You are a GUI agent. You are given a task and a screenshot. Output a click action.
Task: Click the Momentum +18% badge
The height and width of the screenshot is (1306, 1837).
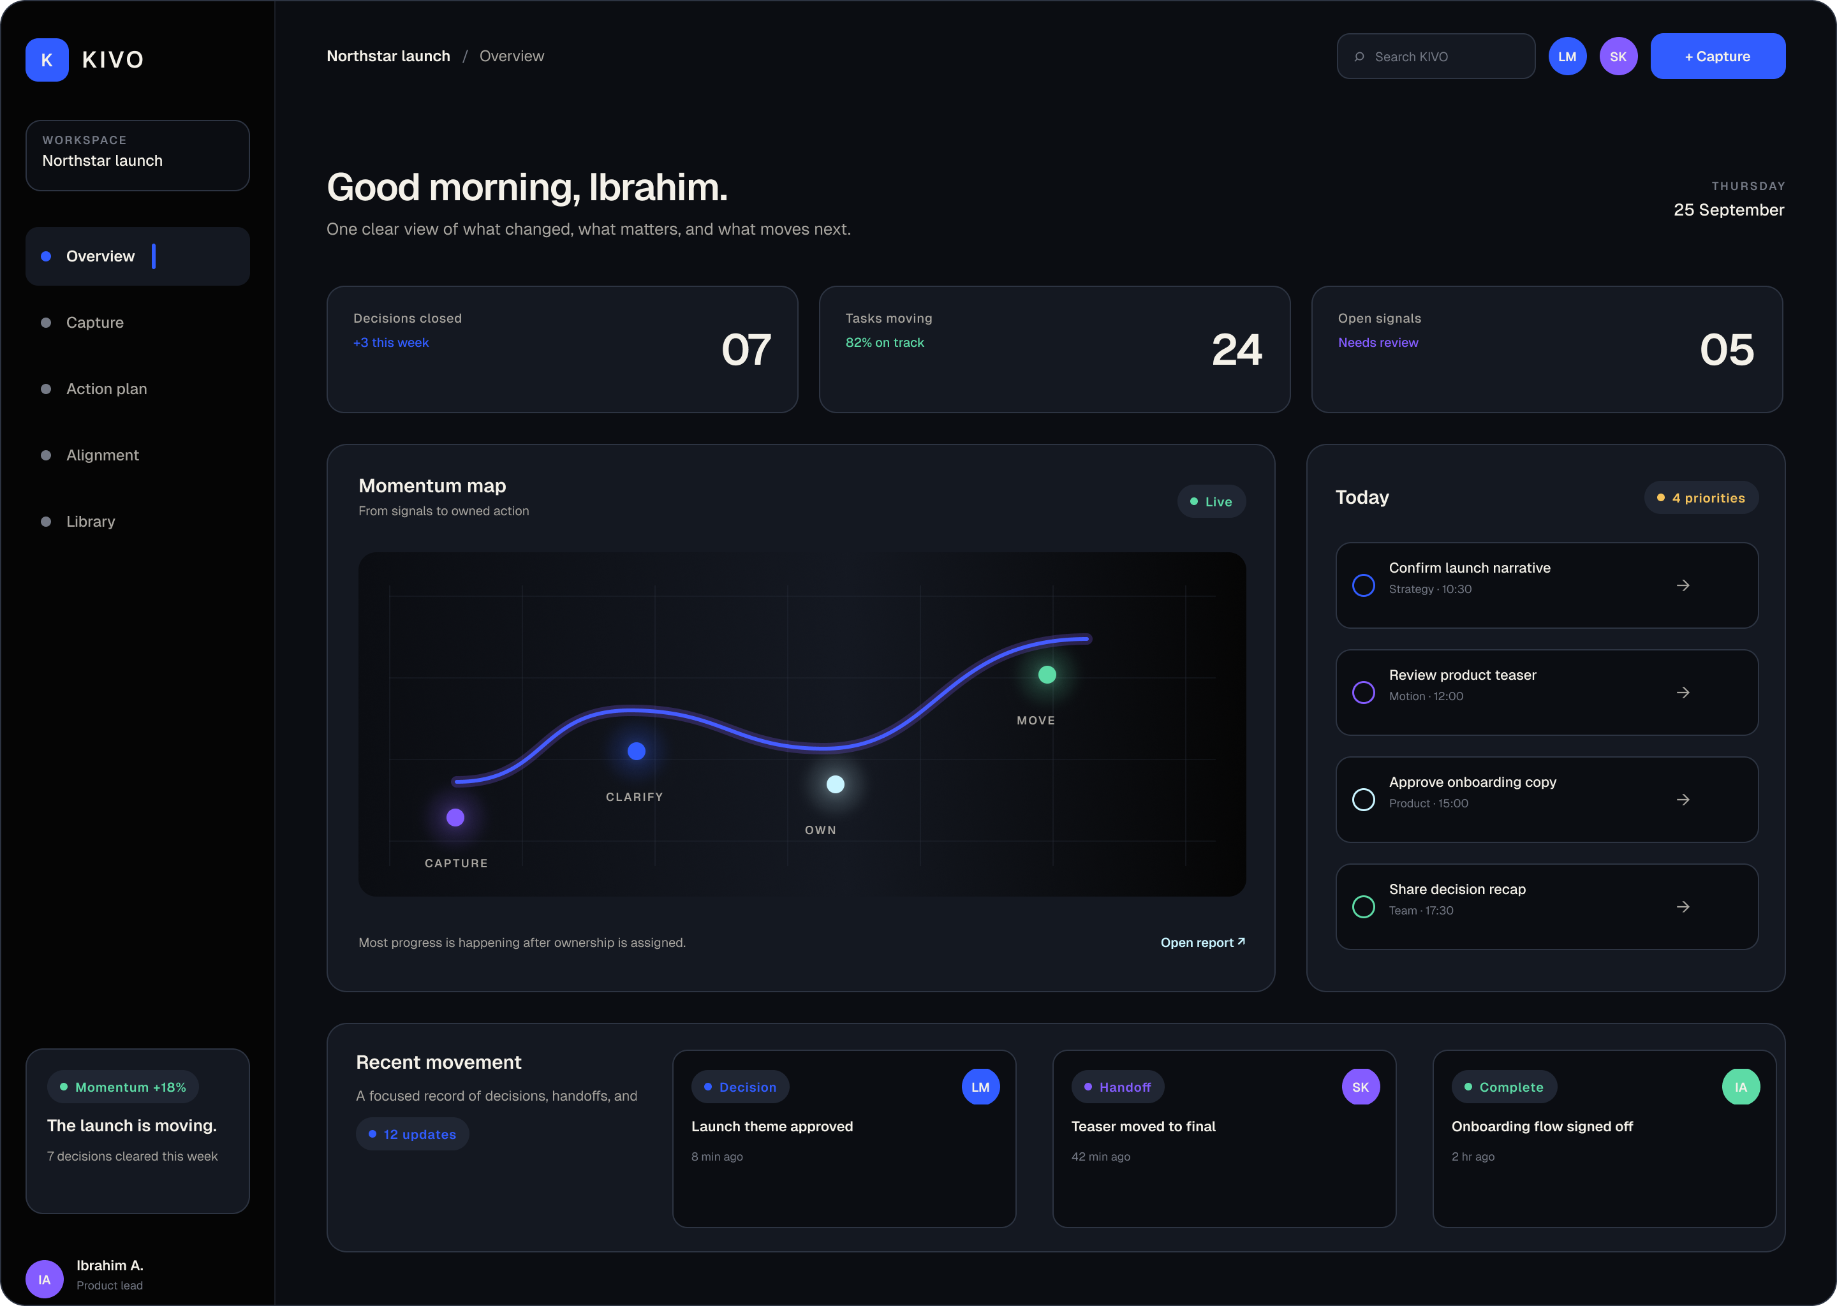click(x=123, y=1087)
